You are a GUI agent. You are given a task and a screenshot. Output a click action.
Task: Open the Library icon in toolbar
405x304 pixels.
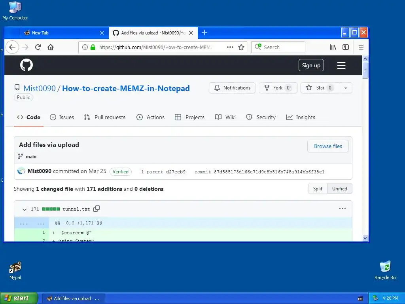click(x=333, y=47)
